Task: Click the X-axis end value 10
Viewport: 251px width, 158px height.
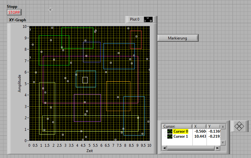Action: [149, 145]
